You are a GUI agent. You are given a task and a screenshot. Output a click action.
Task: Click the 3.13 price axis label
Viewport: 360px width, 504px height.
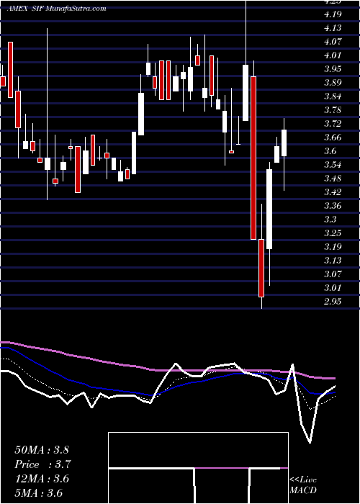(333, 261)
